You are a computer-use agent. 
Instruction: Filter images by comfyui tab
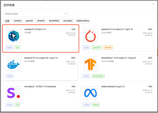18,21
